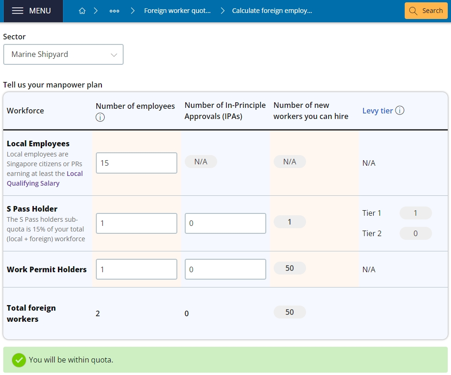This screenshot has height=375, width=451.
Task: Go to the home page icon
Action: 82,11
